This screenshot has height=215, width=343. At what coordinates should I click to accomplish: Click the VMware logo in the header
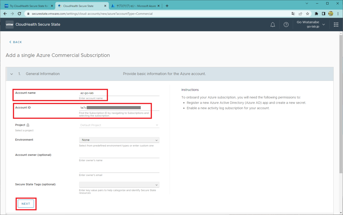pyautogui.click(x=9, y=25)
